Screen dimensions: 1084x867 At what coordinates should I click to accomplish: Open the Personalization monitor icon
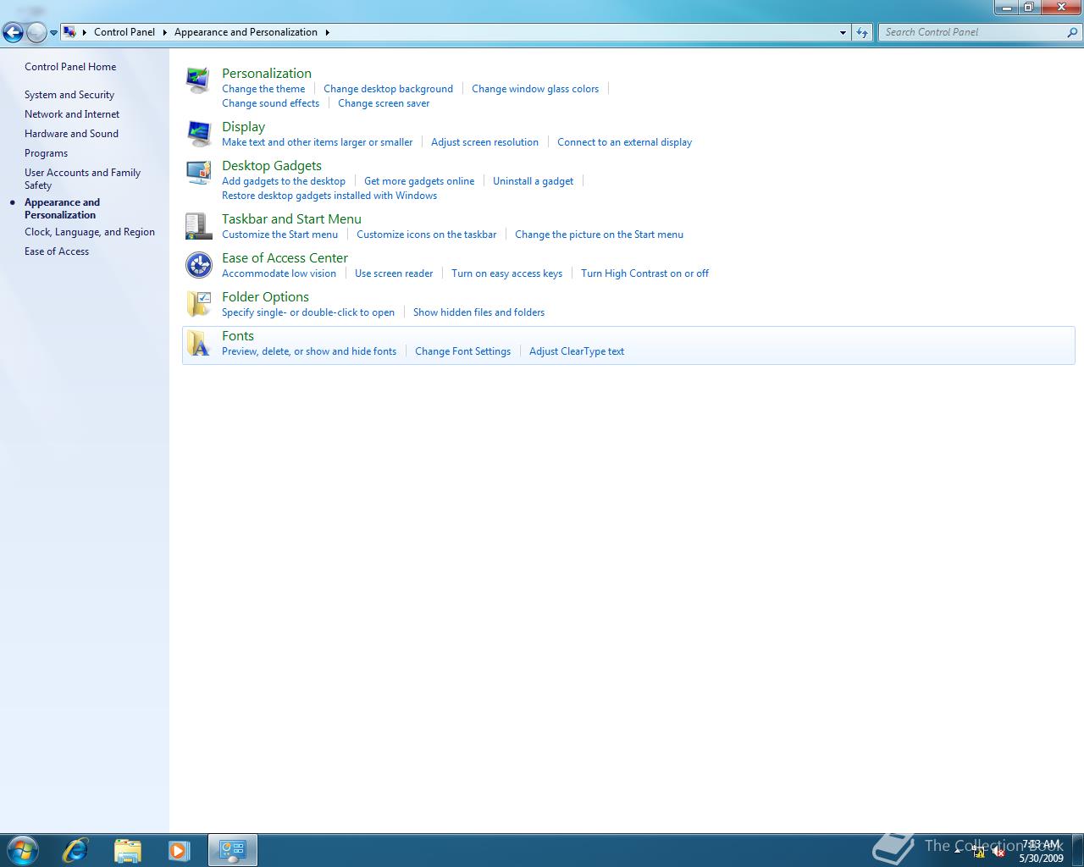(198, 80)
